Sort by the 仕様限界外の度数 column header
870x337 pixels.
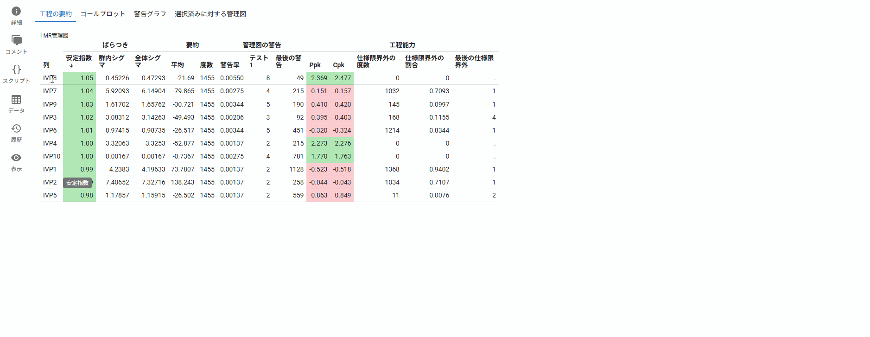[x=376, y=61]
